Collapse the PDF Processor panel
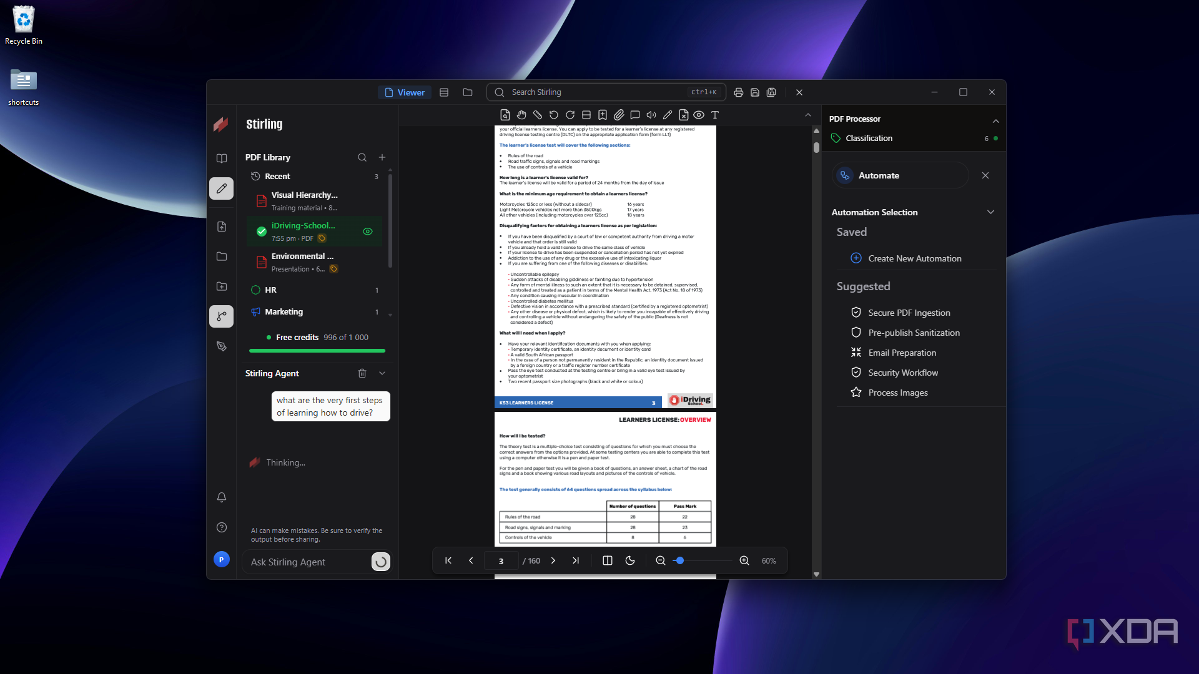Viewport: 1199px width, 674px height. tap(996, 120)
